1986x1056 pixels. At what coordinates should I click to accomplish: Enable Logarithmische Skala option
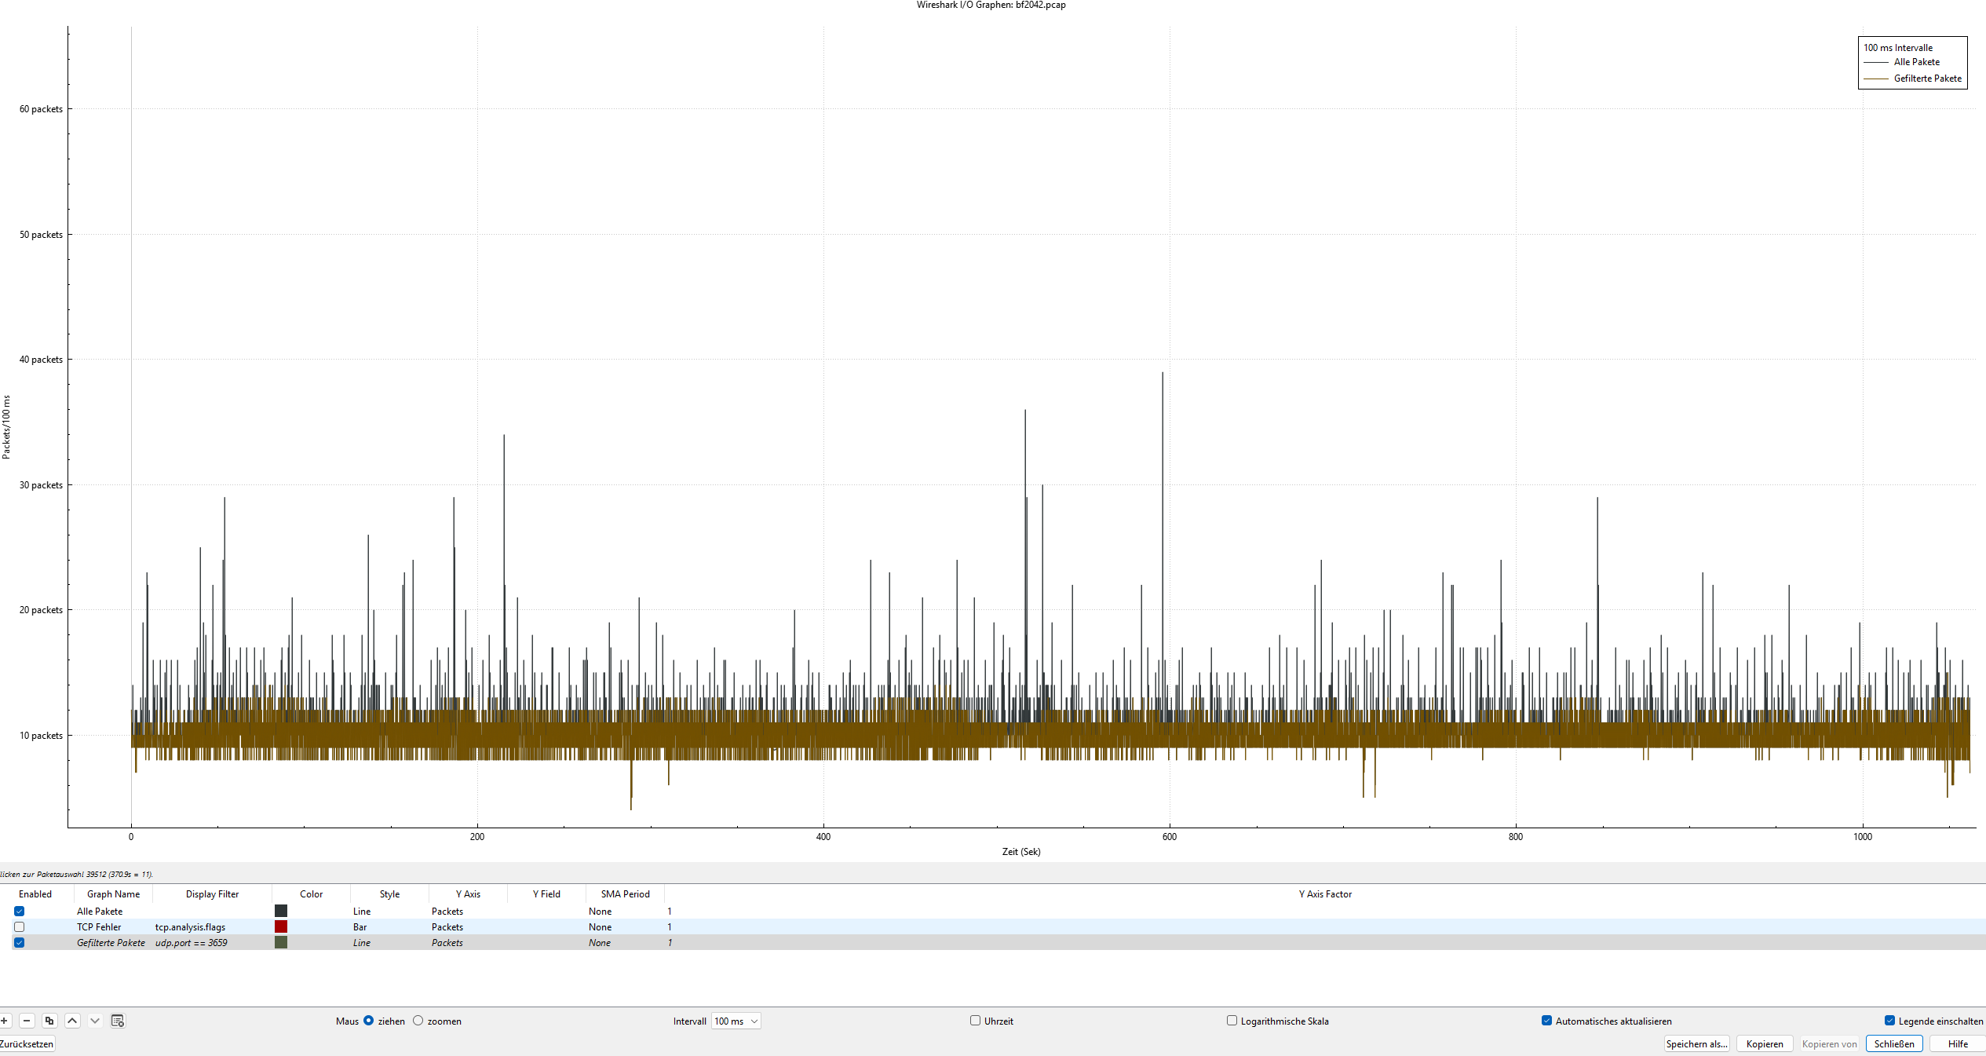pyautogui.click(x=1232, y=1021)
